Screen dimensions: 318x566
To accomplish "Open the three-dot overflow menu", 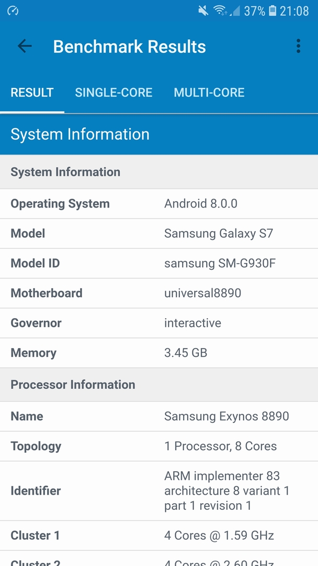I will click(298, 46).
